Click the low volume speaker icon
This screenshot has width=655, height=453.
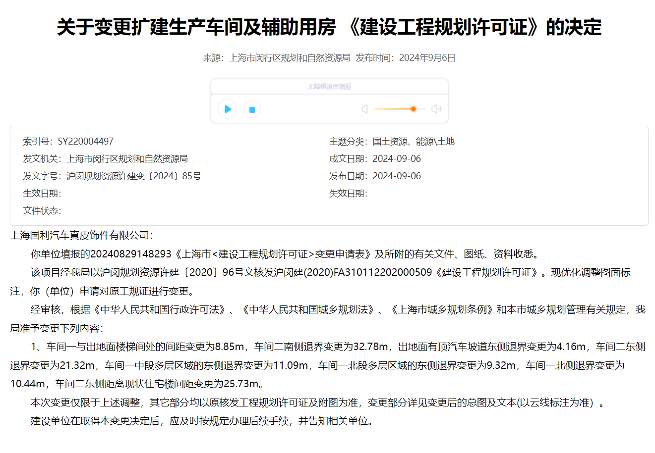(364, 109)
